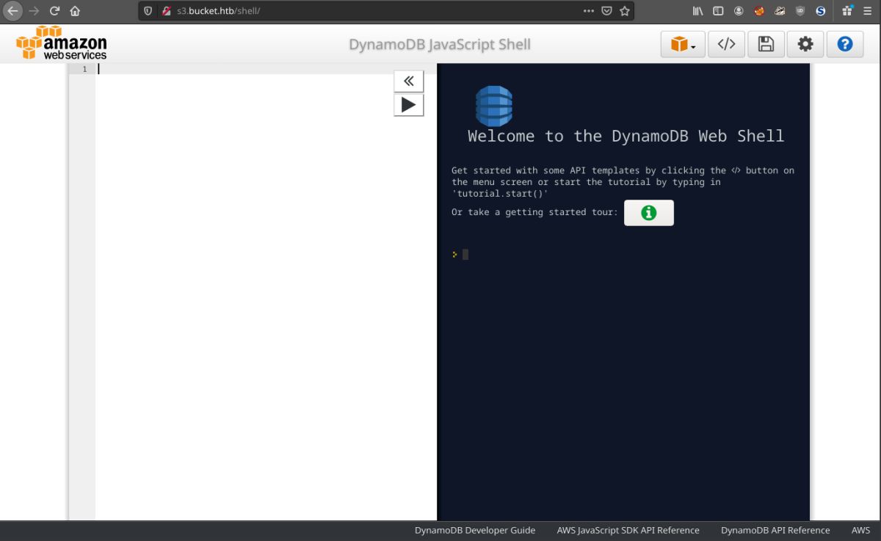Click the browser forward arrow
Viewport: 881px width, 541px height.
click(x=34, y=11)
